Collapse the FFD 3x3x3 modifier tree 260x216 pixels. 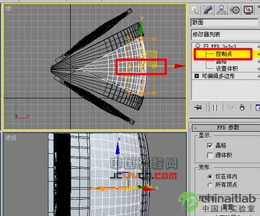point(206,46)
